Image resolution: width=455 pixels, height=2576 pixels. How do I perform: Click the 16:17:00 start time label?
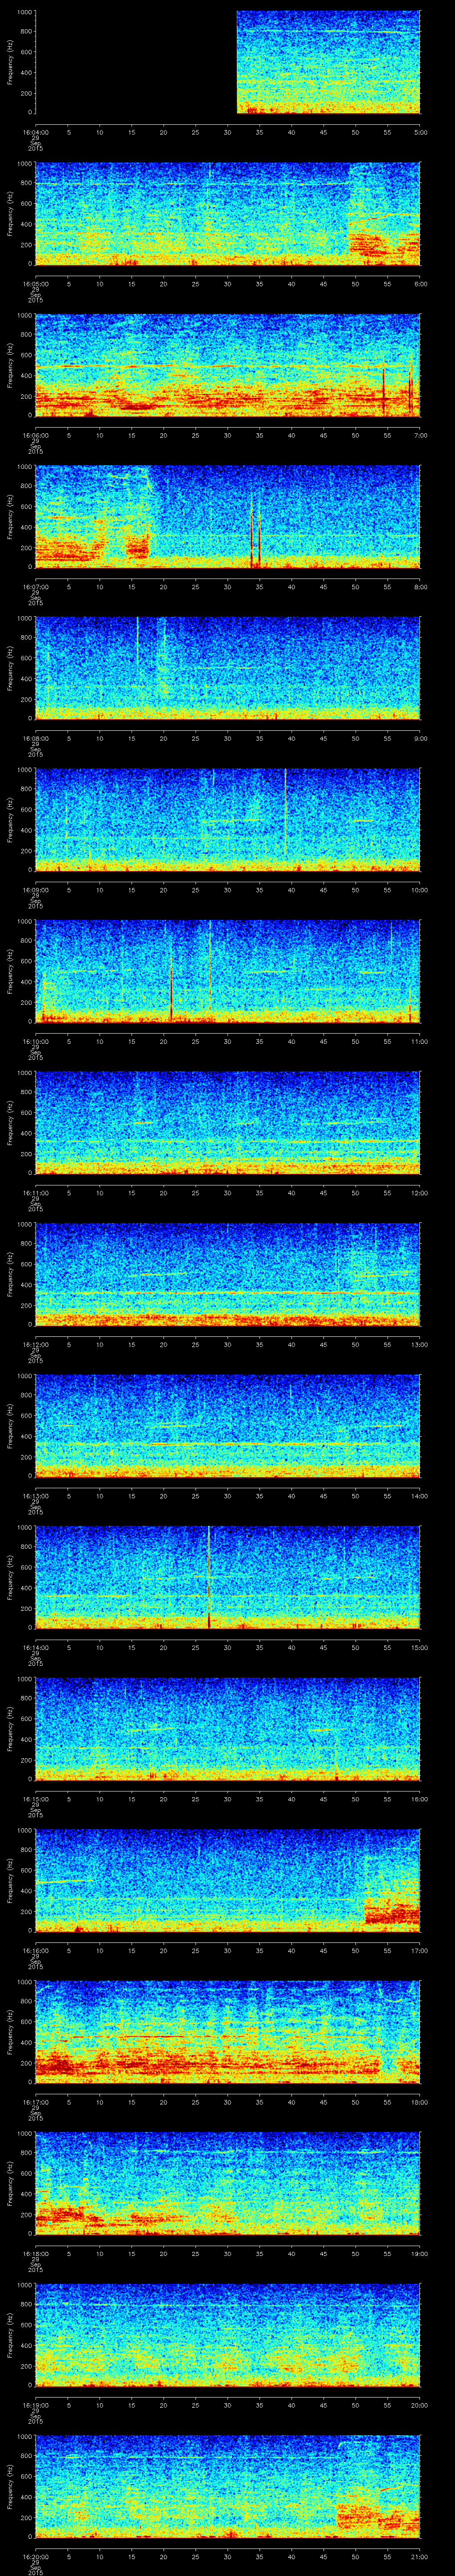click(x=35, y=2102)
